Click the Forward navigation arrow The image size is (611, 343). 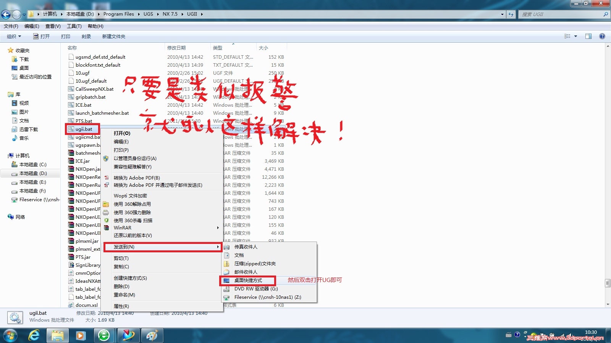click(16, 14)
